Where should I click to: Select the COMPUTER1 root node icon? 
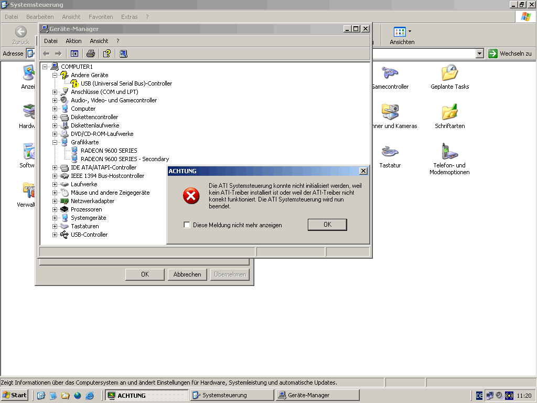(x=55, y=67)
